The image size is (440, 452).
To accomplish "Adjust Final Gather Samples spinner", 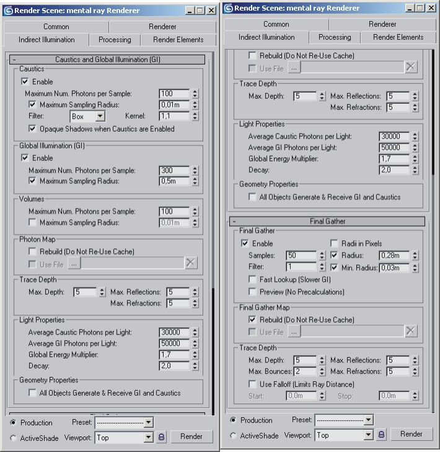I will [322, 255].
